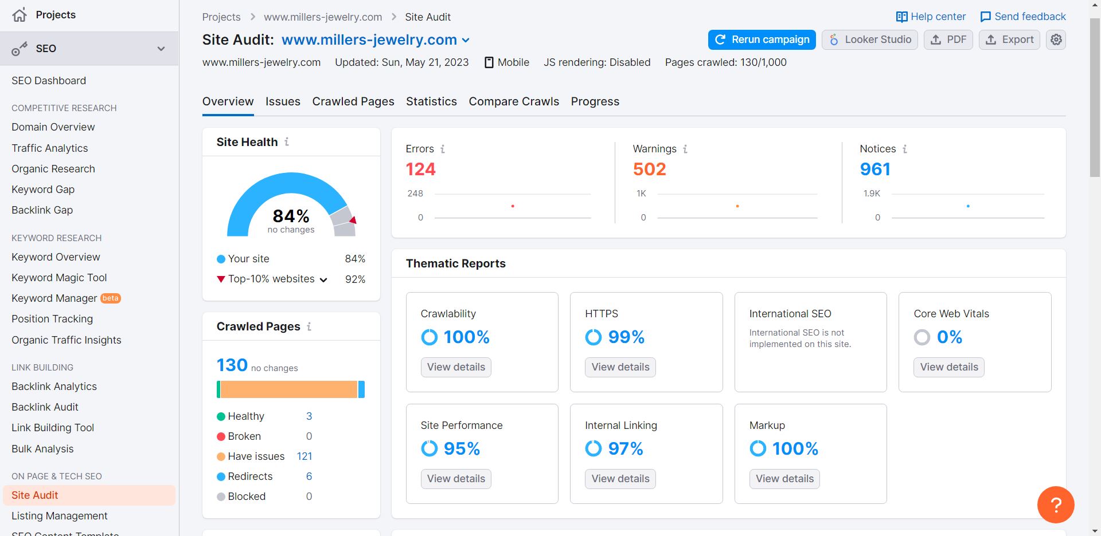Open the floating question mark help button
Viewport: 1101px width, 536px height.
point(1055,505)
